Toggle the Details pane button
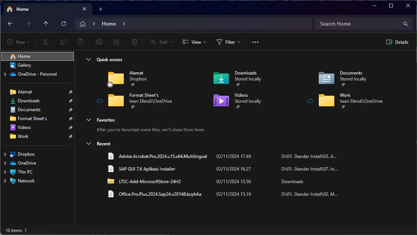417x235 pixels. click(397, 42)
